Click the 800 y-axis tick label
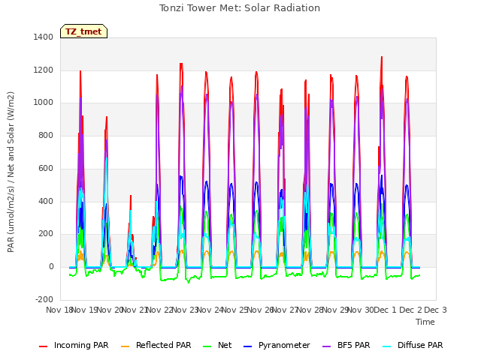481x360 pixels. 46,135
